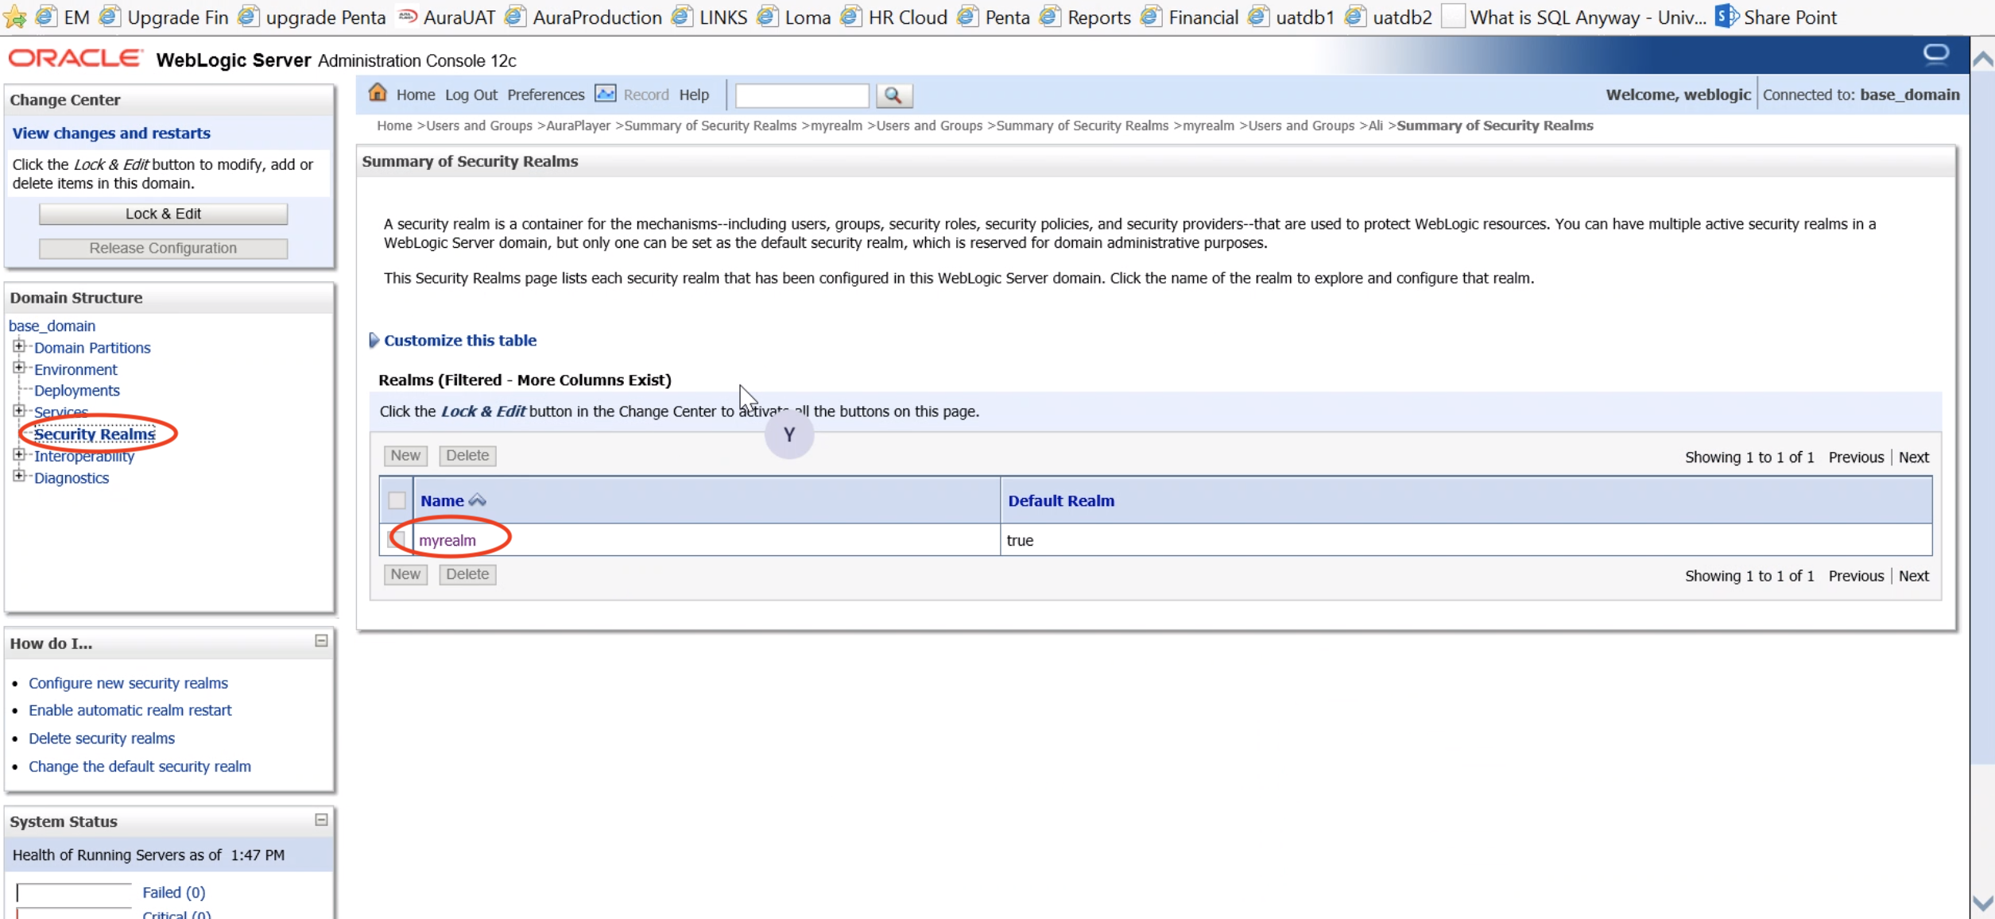Click Next link above the table
1995x919 pixels.
click(1914, 457)
